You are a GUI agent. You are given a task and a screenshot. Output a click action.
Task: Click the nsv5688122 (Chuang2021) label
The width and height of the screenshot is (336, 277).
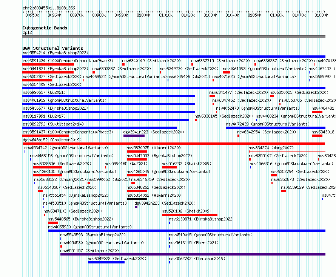pyautogui.click(x=60, y=179)
